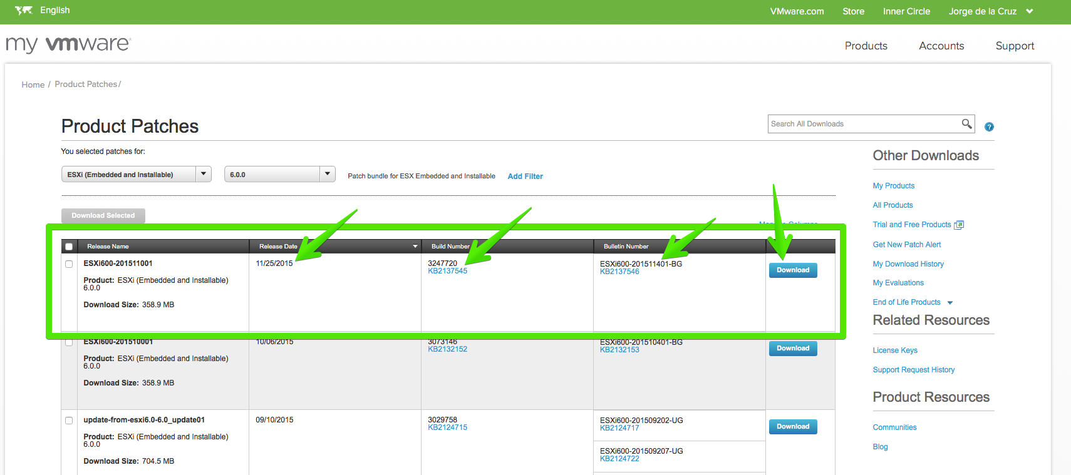Open the KB2137546 bulletin link

[619, 272]
